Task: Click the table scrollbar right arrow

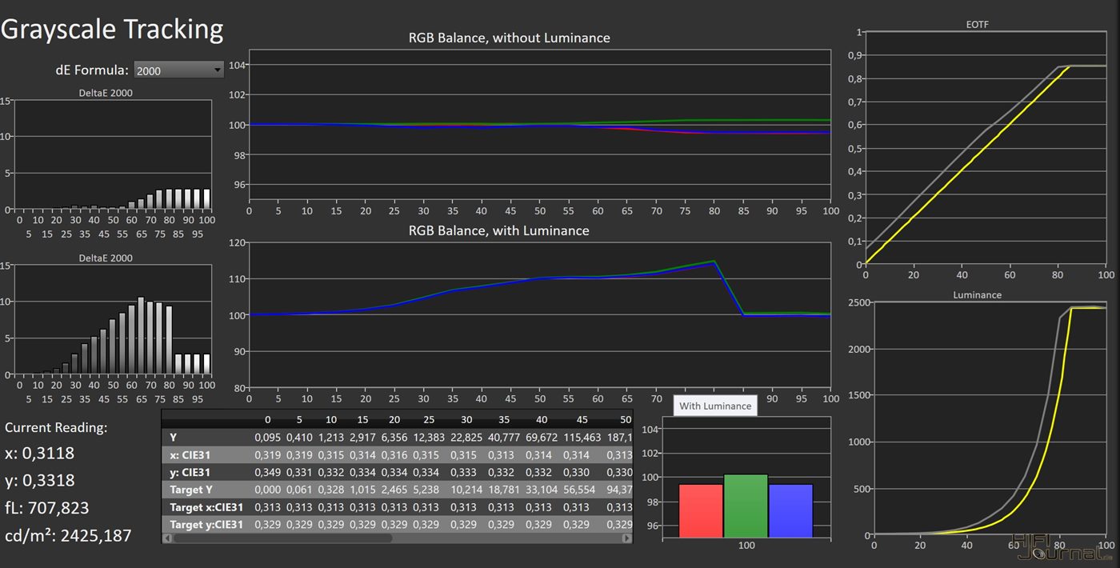Action: (x=627, y=538)
